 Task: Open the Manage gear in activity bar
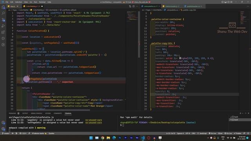point(3,129)
